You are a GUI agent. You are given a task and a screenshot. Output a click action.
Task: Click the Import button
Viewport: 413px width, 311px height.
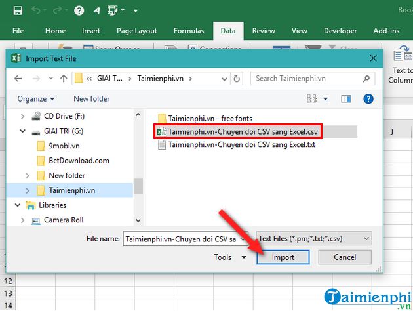[283, 257]
